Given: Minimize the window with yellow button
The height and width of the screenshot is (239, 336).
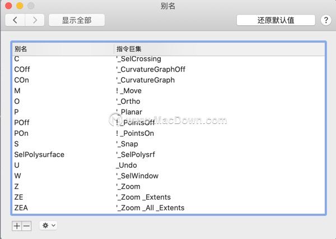Looking at the screenshot, I should coord(20,6).
